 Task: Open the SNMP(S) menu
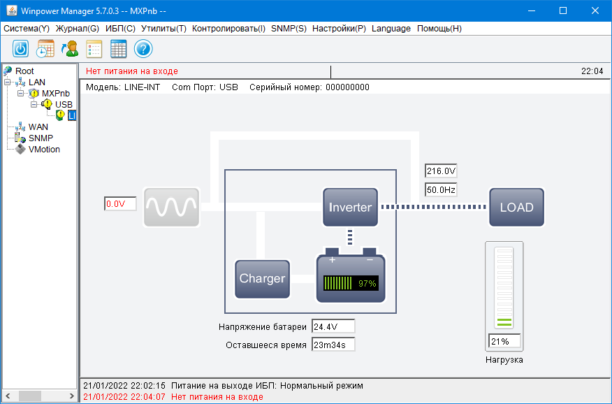click(289, 29)
